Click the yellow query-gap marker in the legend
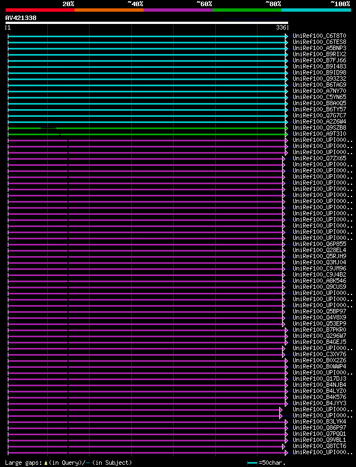Image resolution: width=356 pixels, height=467 pixels. pyautogui.click(x=46, y=463)
